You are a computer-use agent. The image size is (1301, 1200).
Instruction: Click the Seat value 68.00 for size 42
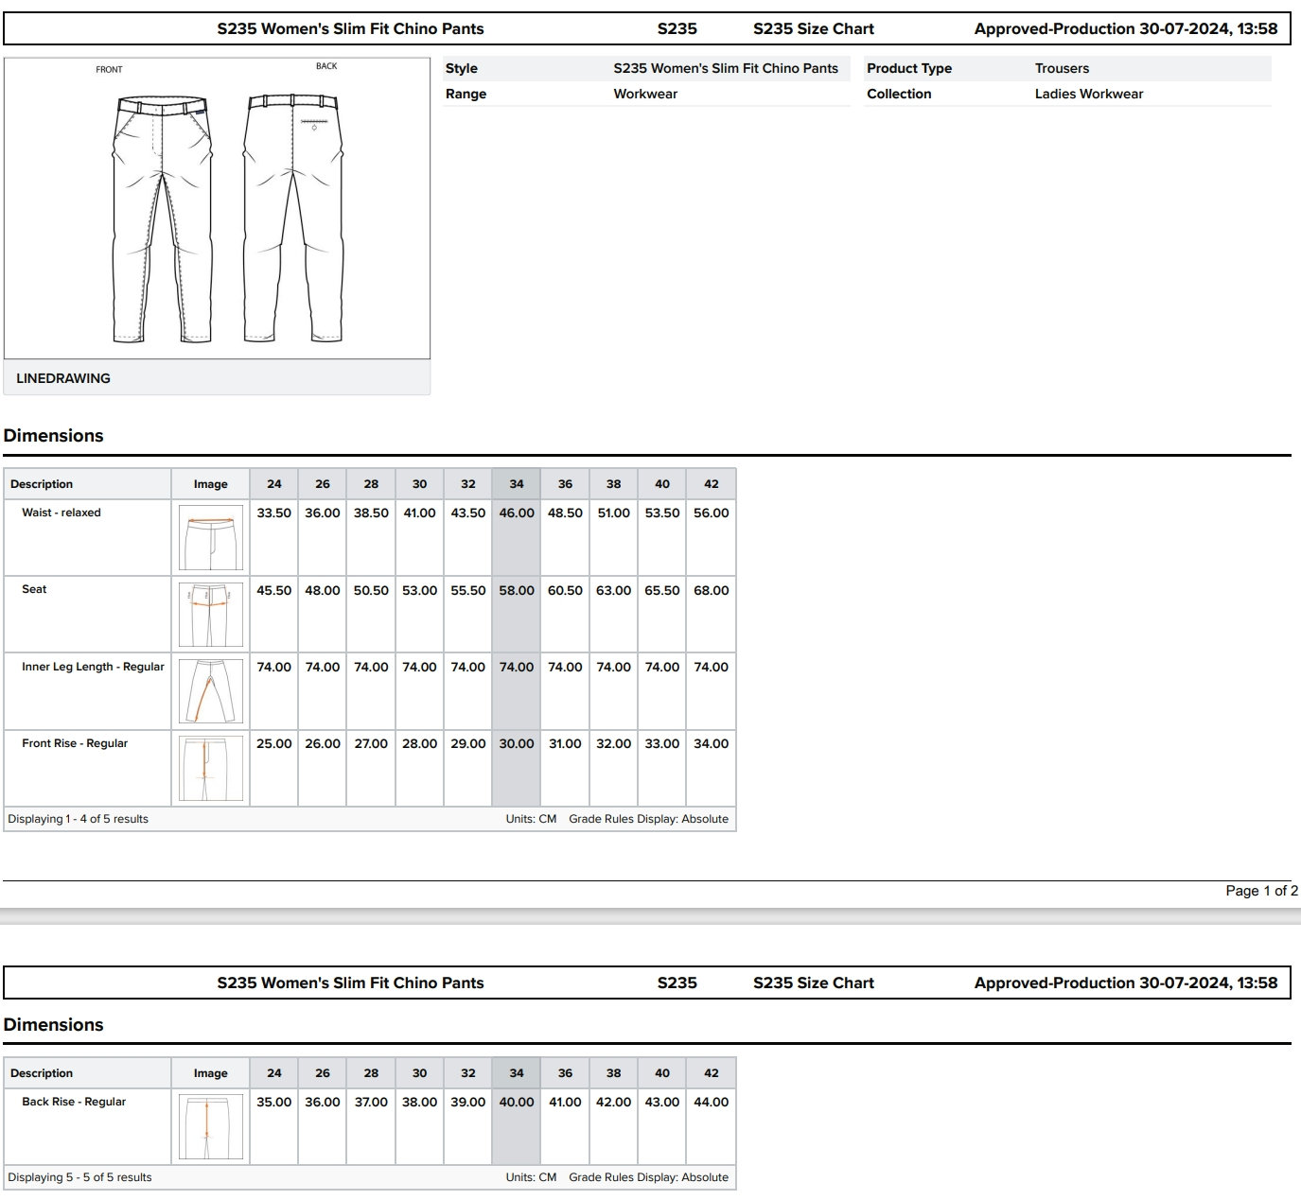711,591
